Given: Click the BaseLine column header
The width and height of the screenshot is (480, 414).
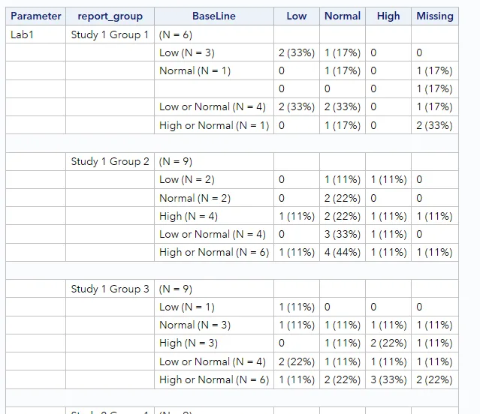Looking at the screenshot, I should coord(214,16).
